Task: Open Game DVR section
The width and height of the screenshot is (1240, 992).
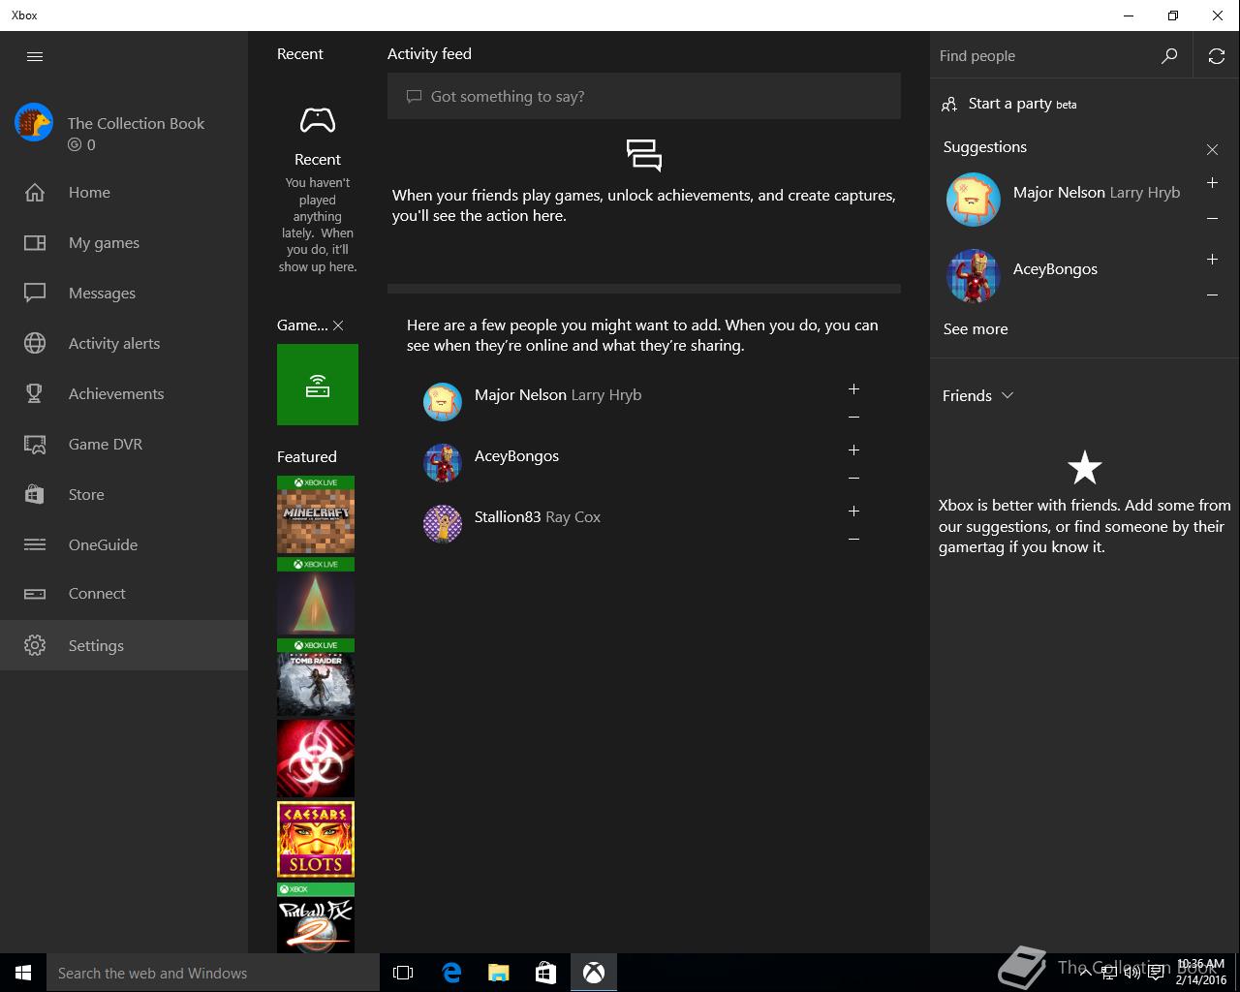Action: click(x=124, y=444)
